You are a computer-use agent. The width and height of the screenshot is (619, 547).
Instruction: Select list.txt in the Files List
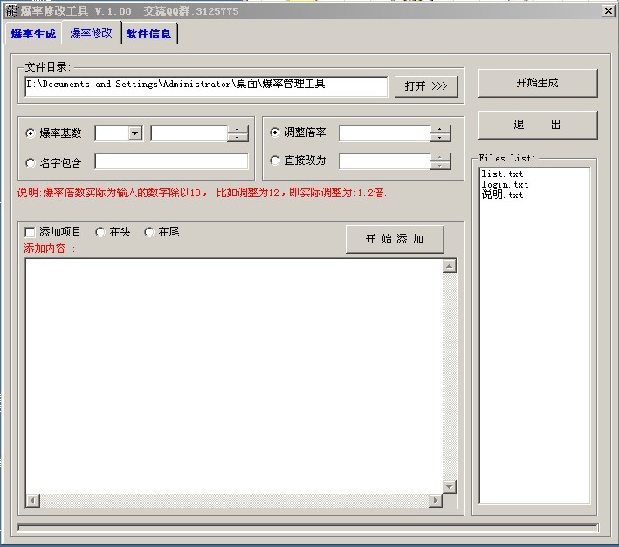[x=502, y=174]
